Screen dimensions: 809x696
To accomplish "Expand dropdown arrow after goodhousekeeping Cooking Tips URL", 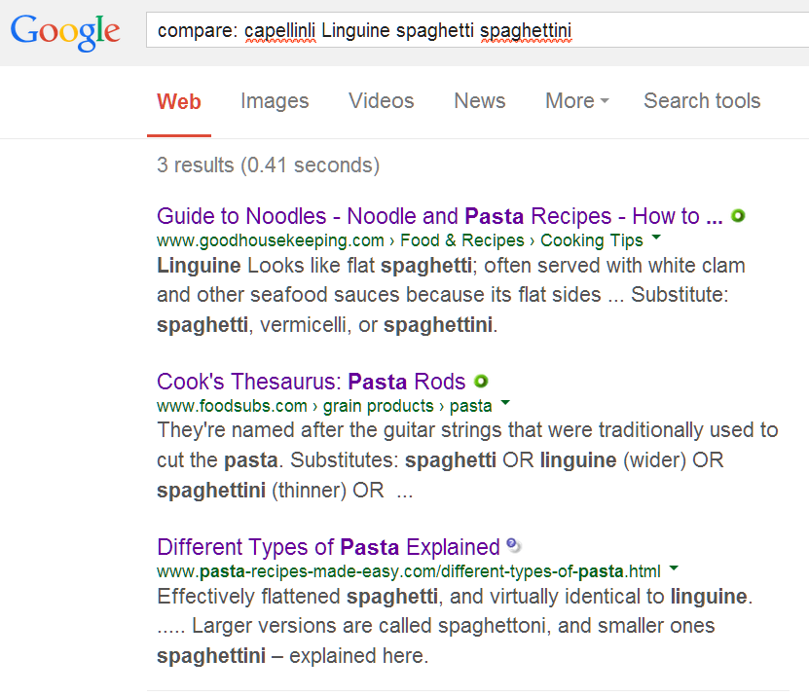I will pos(656,238).
